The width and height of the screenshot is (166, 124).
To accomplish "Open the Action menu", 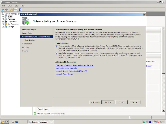I will pos(10,6).
